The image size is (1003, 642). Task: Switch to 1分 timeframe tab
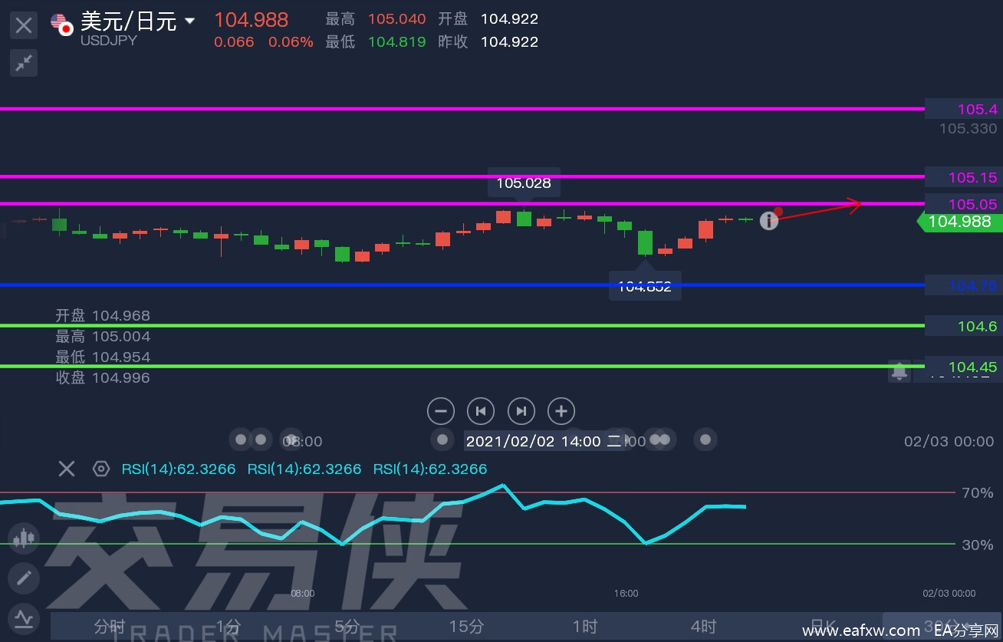(x=229, y=627)
